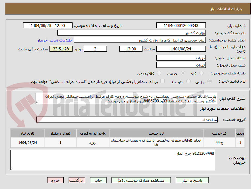Select the کالا/خدمت radio button
This screenshot has height=189, width=251.
pyautogui.click(x=159, y=73)
